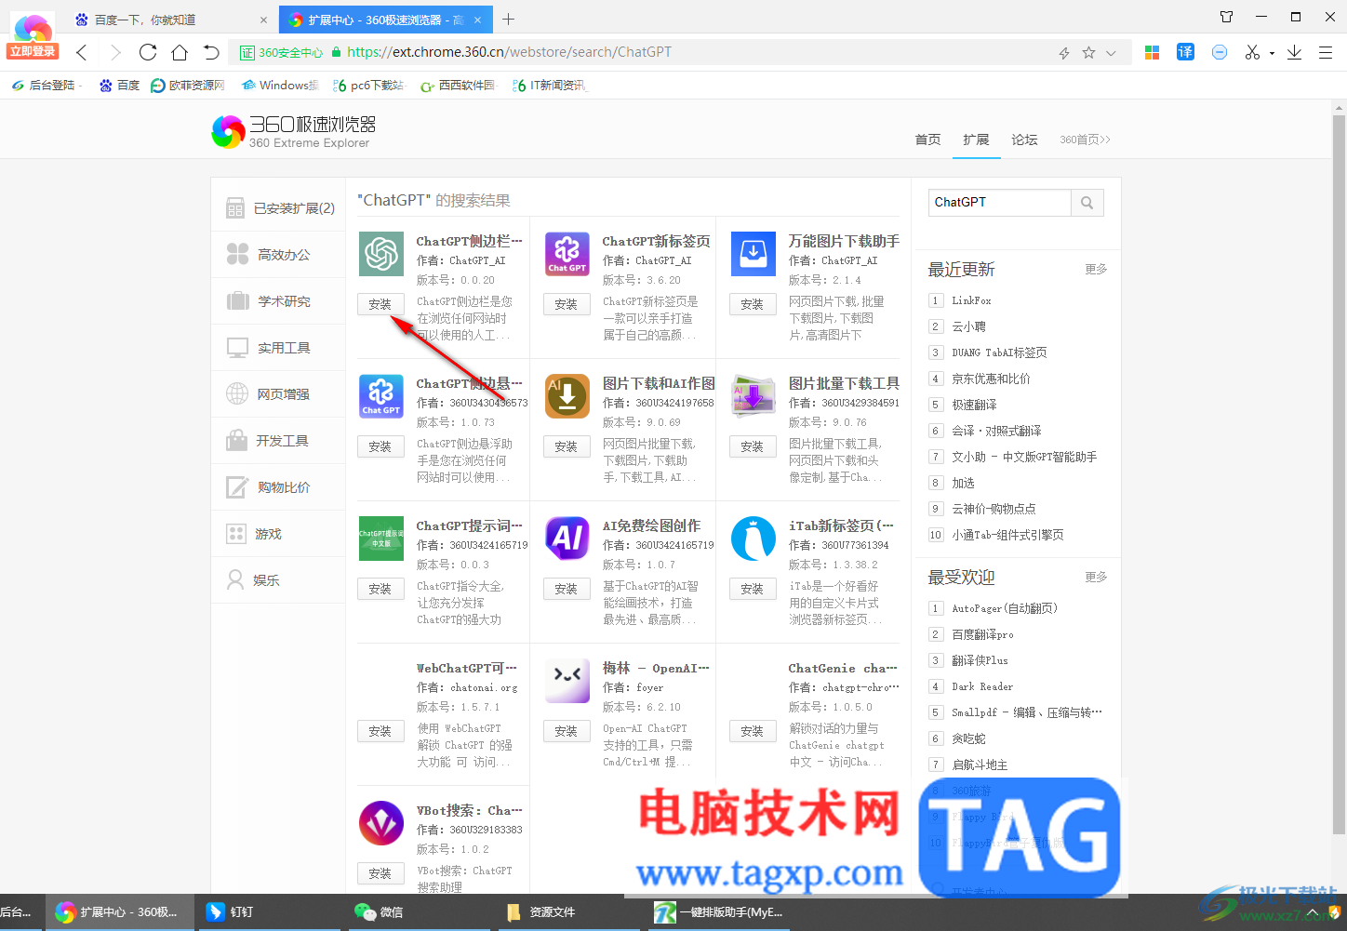Image resolution: width=1347 pixels, height=931 pixels.
Task: Install the 万能图片下载助手 extension
Action: pos(753,304)
